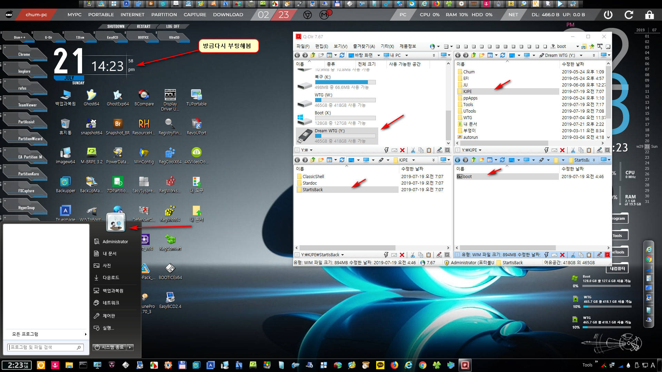Image resolution: width=662 pixels, height=372 pixels.
Task: Toggle the second Q-Dir pane layout button
Action: (x=466, y=46)
